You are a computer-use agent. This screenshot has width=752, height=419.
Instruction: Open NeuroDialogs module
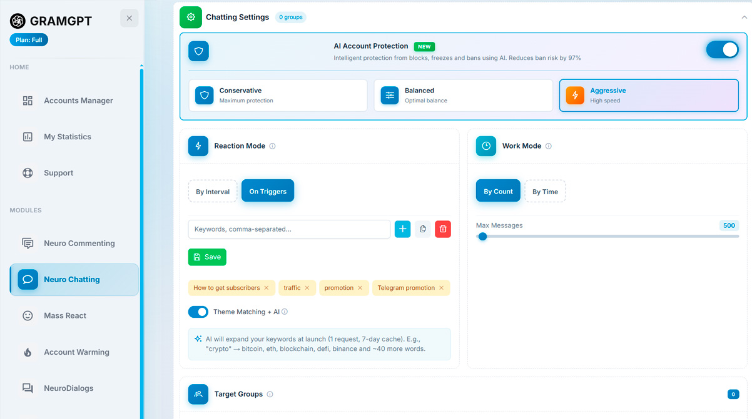click(x=74, y=388)
